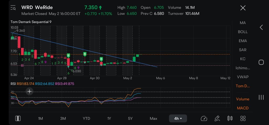The width and height of the screenshot is (269, 125).
Task: Switch to the 5Y timeframe
Action: pos(130,118)
